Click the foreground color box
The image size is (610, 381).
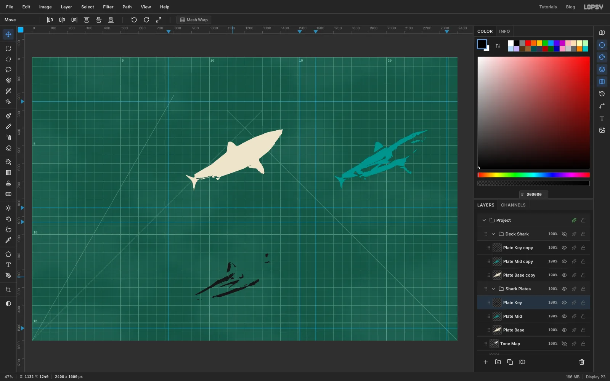tap(482, 44)
